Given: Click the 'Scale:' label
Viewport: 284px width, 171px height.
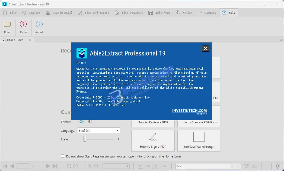Looking at the screenshot, I should tap(65, 139).
